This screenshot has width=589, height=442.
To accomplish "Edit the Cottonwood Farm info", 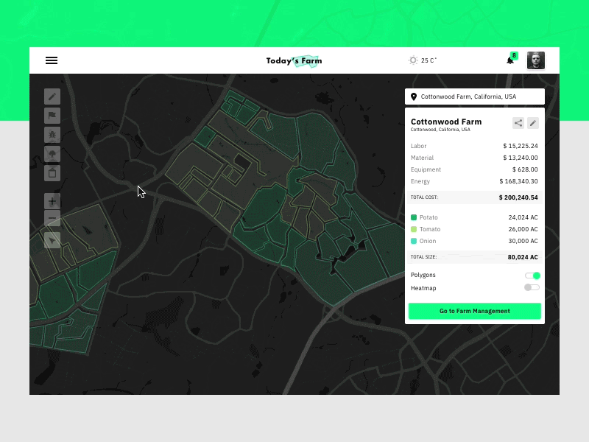I will point(534,122).
